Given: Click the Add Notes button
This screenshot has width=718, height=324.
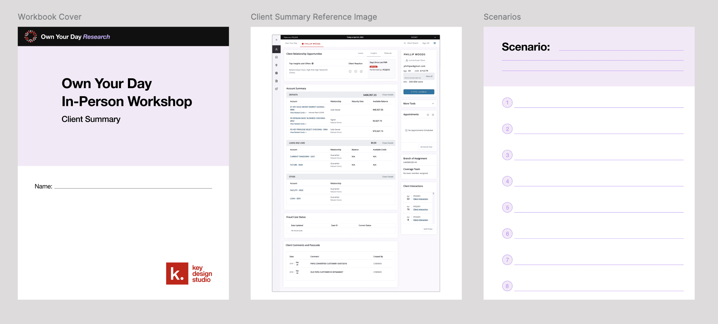Looking at the screenshot, I should (x=428, y=229).
